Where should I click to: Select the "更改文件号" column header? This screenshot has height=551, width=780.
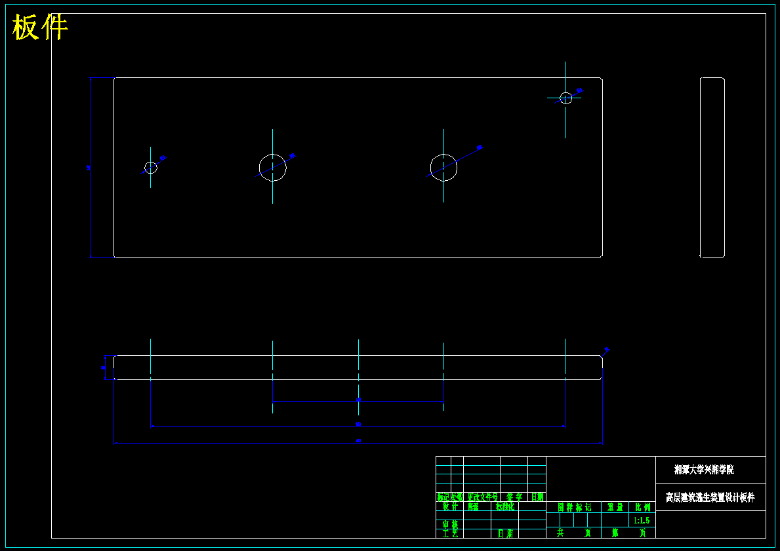pyautogui.click(x=483, y=497)
